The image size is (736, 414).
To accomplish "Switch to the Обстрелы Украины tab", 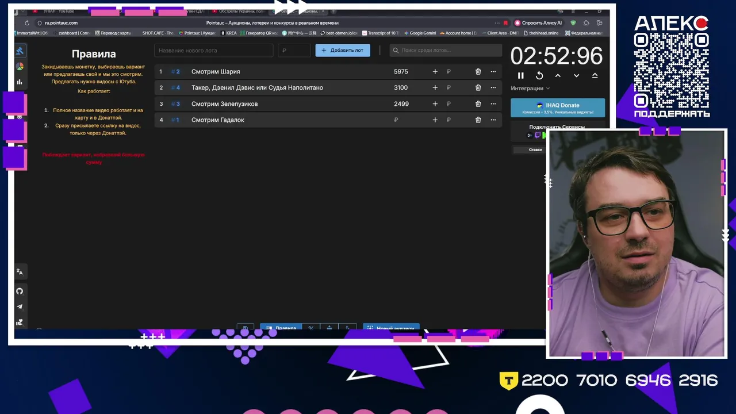I will (239, 11).
